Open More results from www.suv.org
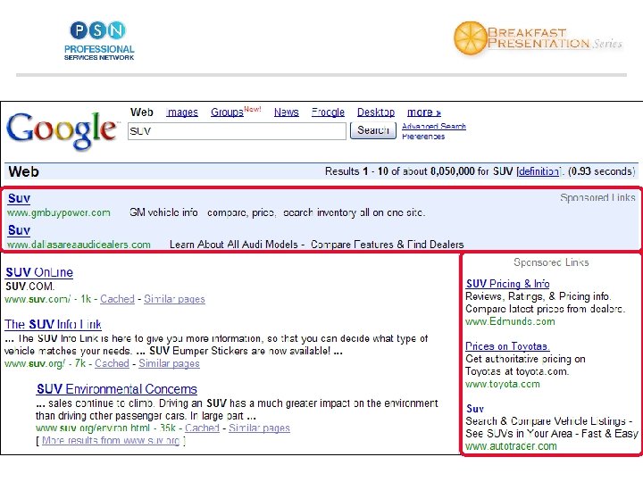Screen dimensions: 643x482 coord(111,441)
